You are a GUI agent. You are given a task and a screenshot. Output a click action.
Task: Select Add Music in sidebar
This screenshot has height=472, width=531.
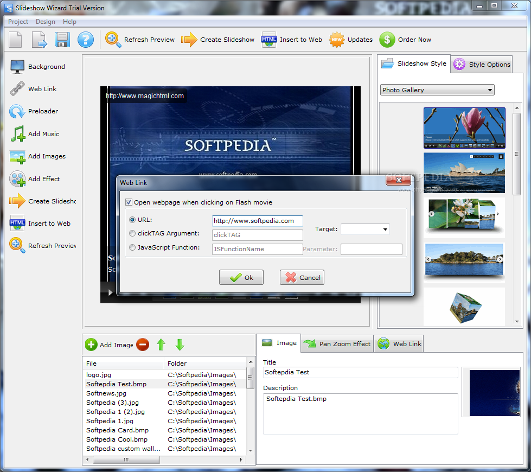coord(35,134)
